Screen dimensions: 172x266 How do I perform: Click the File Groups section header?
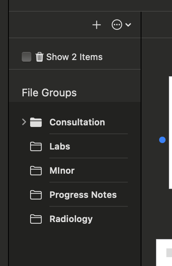click(x=49, y=93)
